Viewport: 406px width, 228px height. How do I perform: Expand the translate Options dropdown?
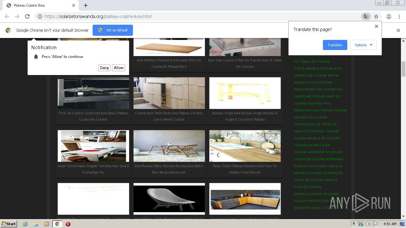tap(363, 45)
